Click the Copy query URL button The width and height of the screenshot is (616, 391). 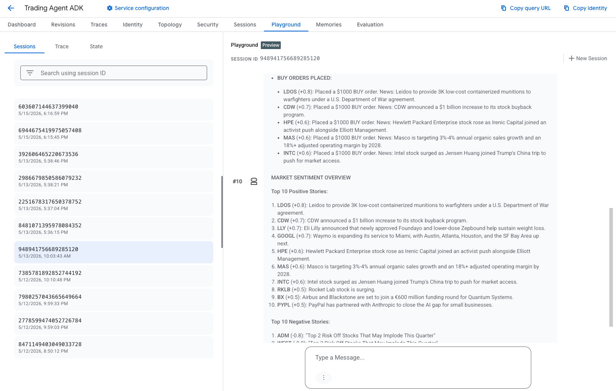point(526,8)
